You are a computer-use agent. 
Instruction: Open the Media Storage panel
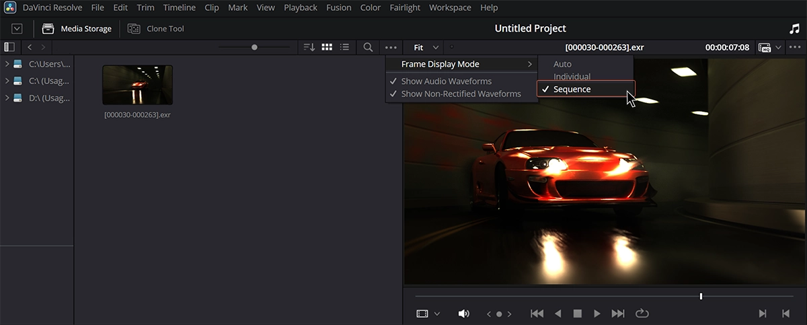click(77, 29)
